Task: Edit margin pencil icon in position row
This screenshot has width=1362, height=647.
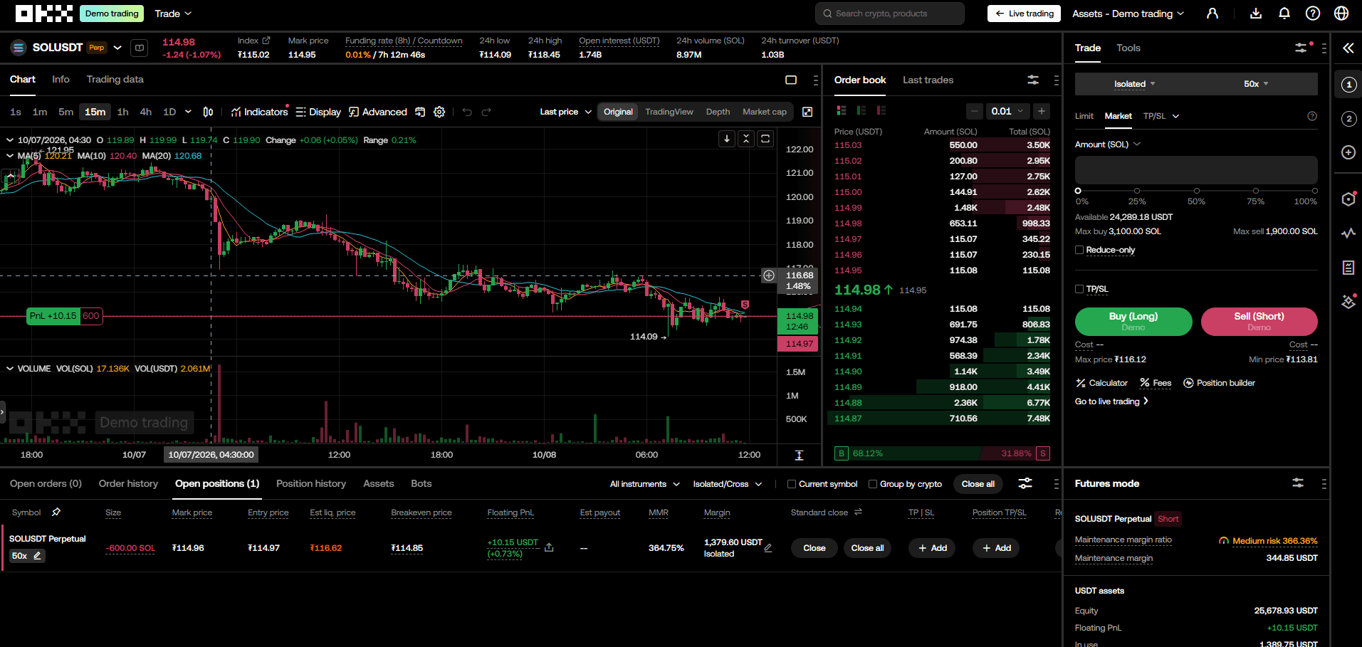Action: pos(768,548)
